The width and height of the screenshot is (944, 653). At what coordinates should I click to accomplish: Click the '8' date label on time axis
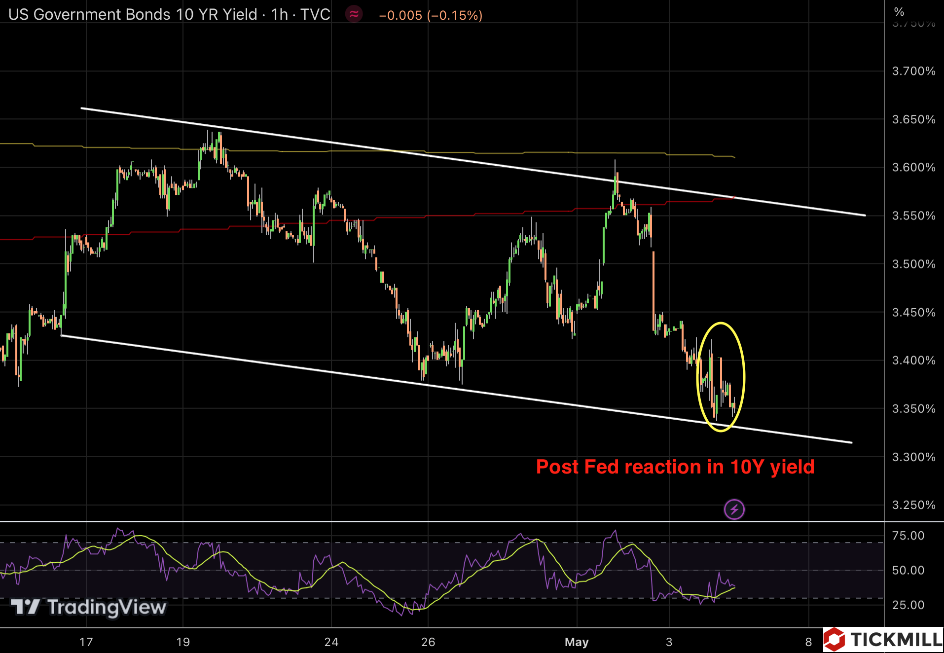pyautogui.click(x=808, y=642)
